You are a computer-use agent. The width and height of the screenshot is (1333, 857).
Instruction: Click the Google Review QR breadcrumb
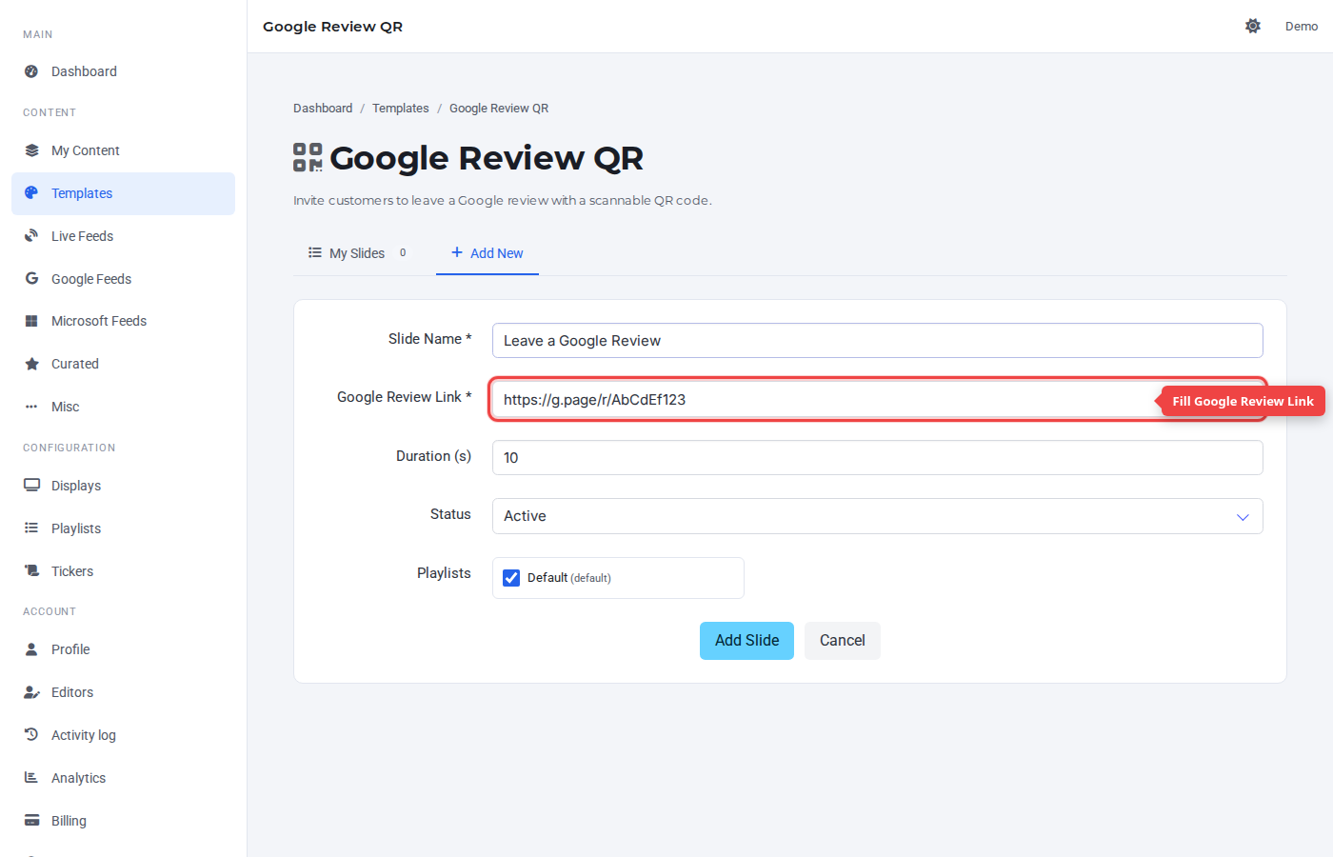[x=499, y=109]
